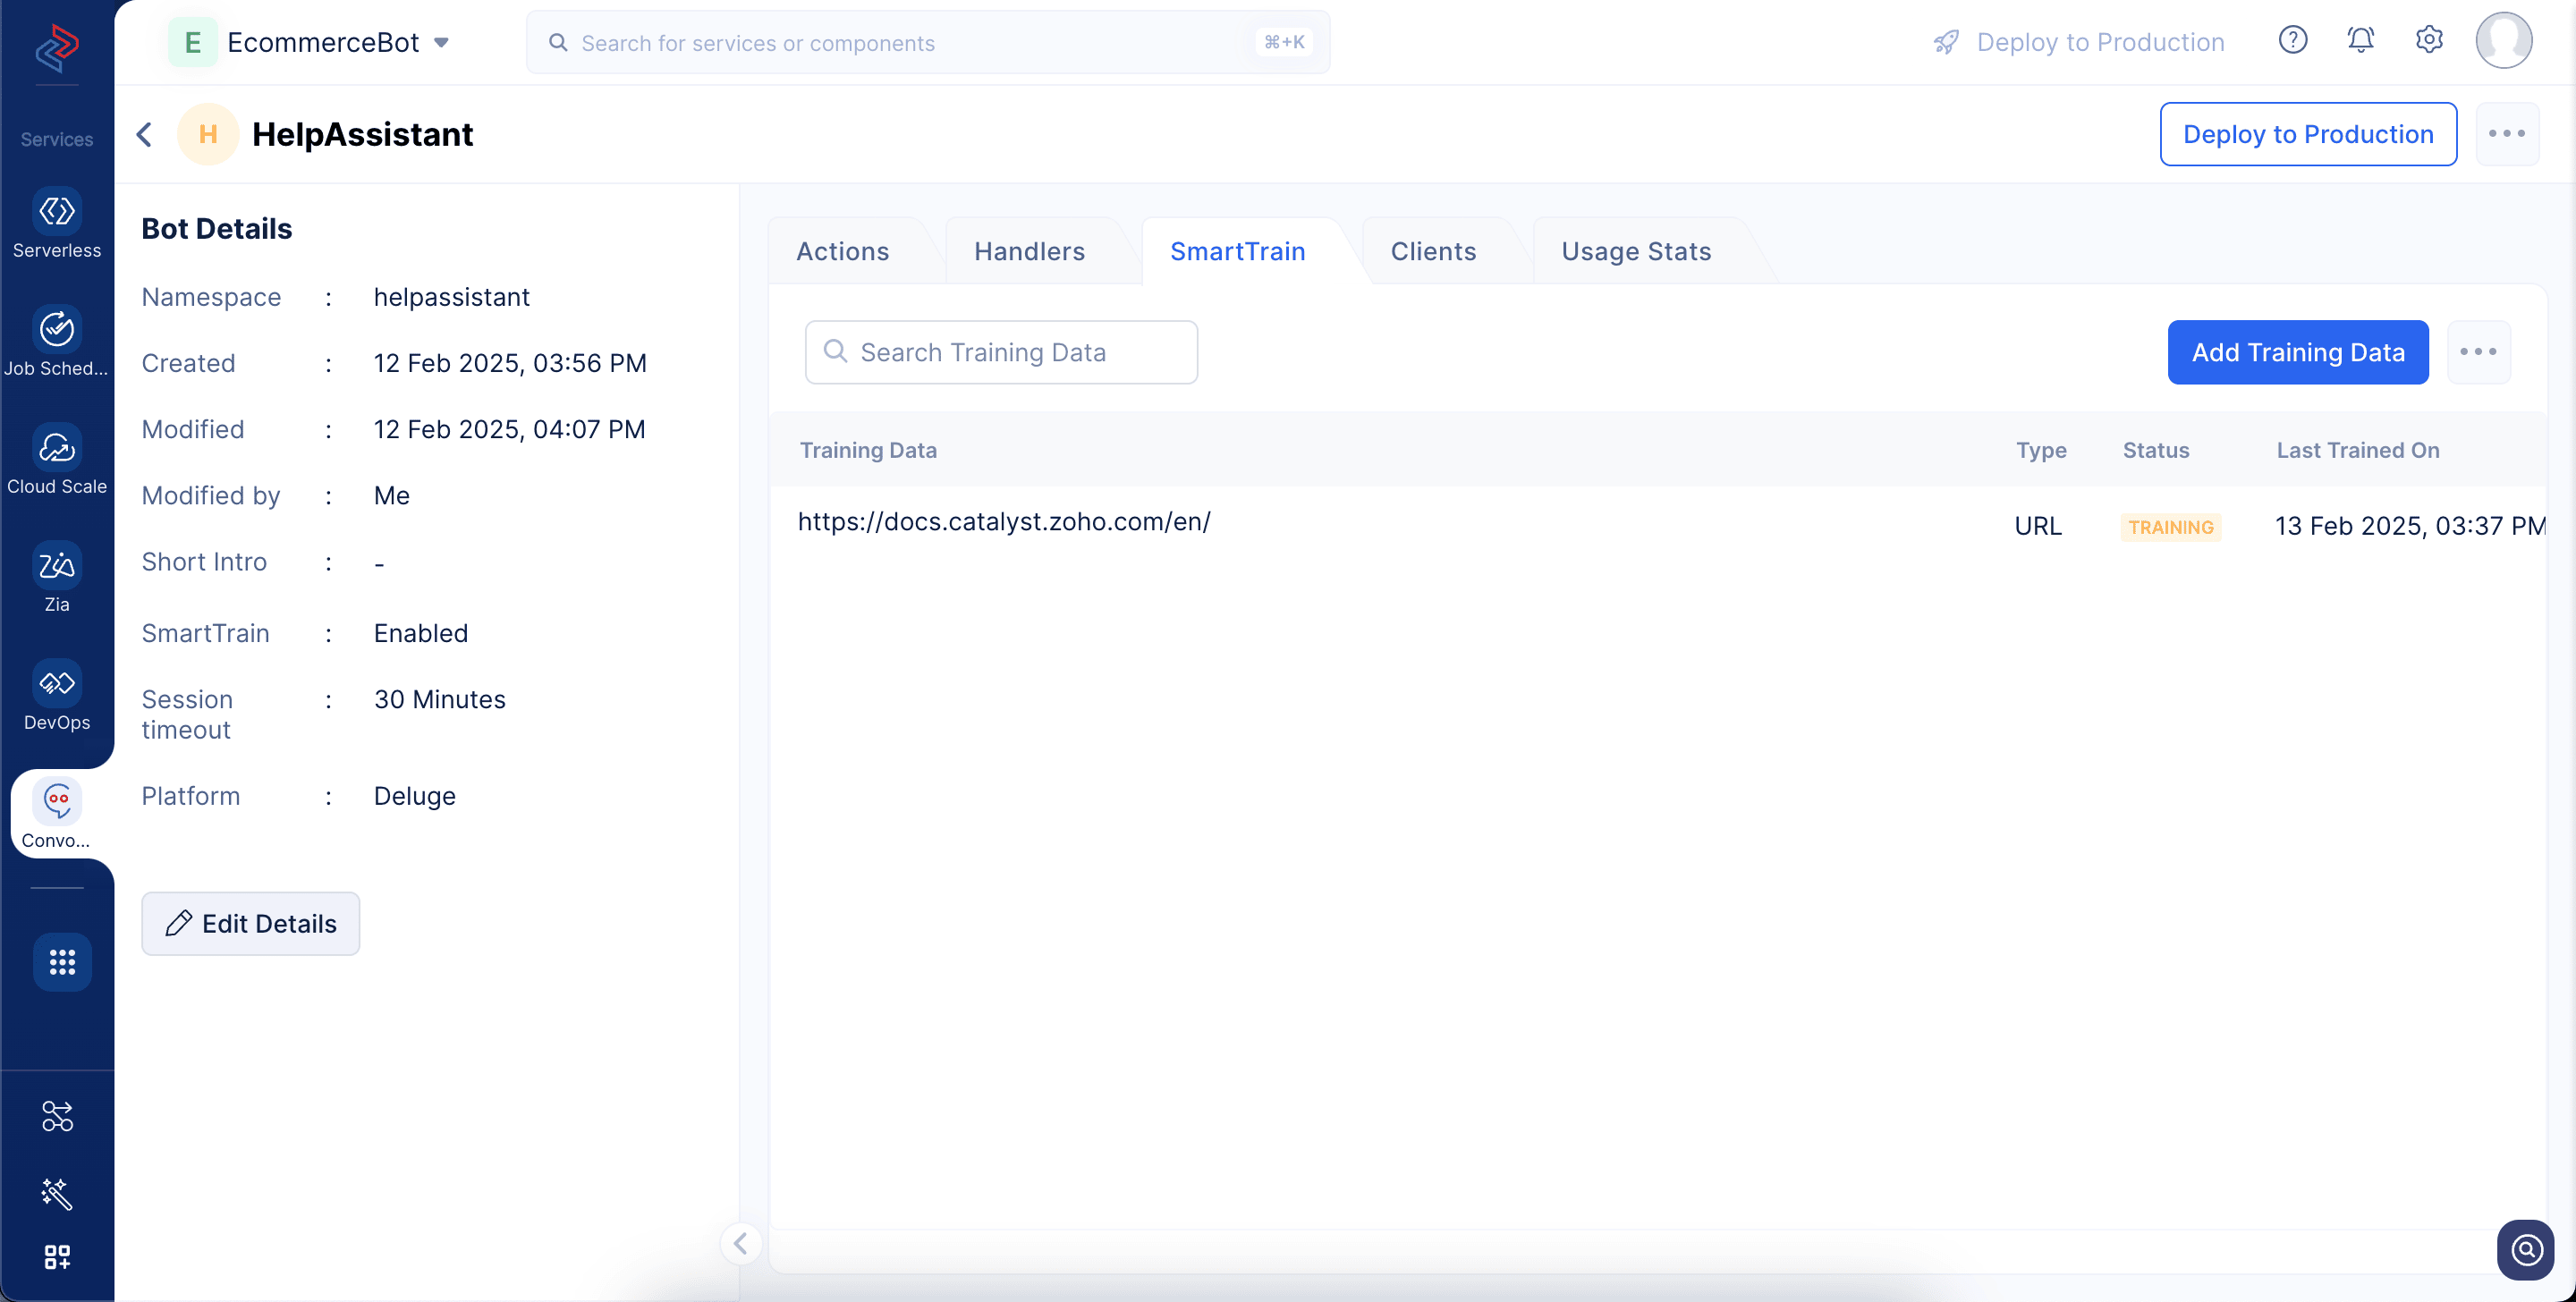2576x1302 pixels.
Task: Open the Serverless service
Action: click(x=57, y=223)
